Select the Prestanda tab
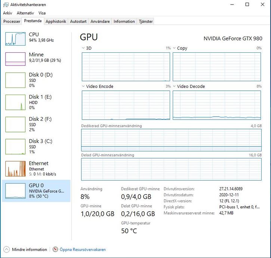The height and width of the screenshot is (258, 271). click(x=33, y=21)
